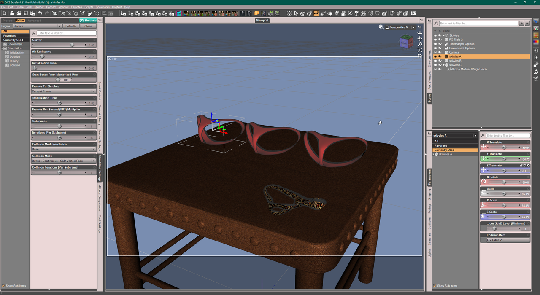Image resolution: width=540 pixels, height=295 pixels.
Task: Click the Gravity slider
Action: [64, 45]
